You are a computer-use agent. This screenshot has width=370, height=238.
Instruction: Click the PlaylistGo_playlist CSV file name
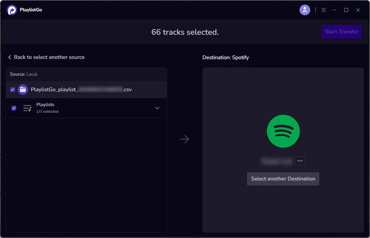(81, 89)
